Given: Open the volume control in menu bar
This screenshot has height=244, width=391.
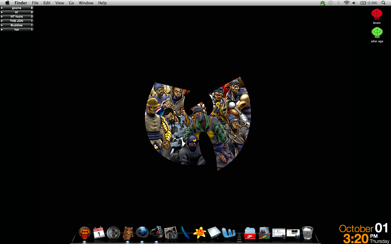Looking at the screenshot, I should click(354, 3).
